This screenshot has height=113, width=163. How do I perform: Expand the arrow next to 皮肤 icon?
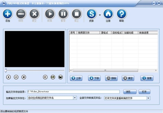point(100,15)
